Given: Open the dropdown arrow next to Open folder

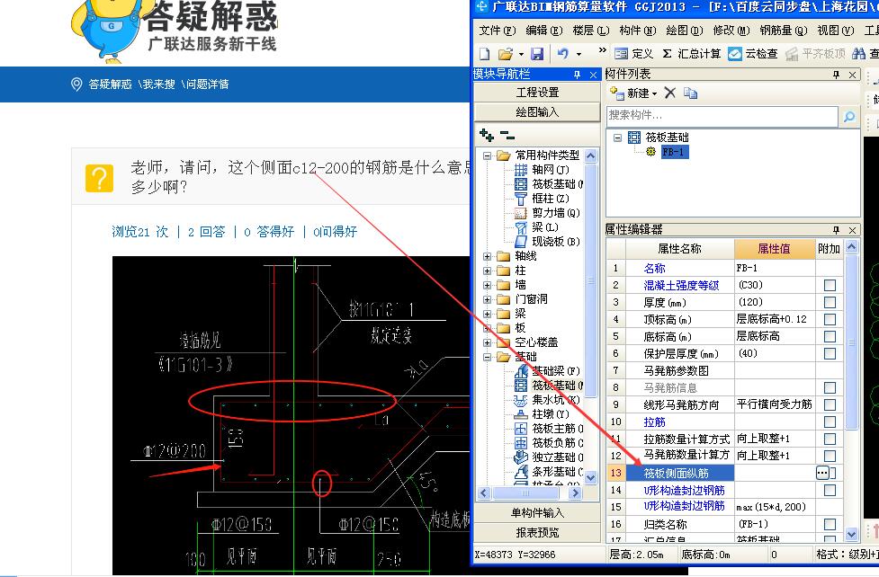Looking at the screenshot, I should pyautogui.click(x=521, y=54).
